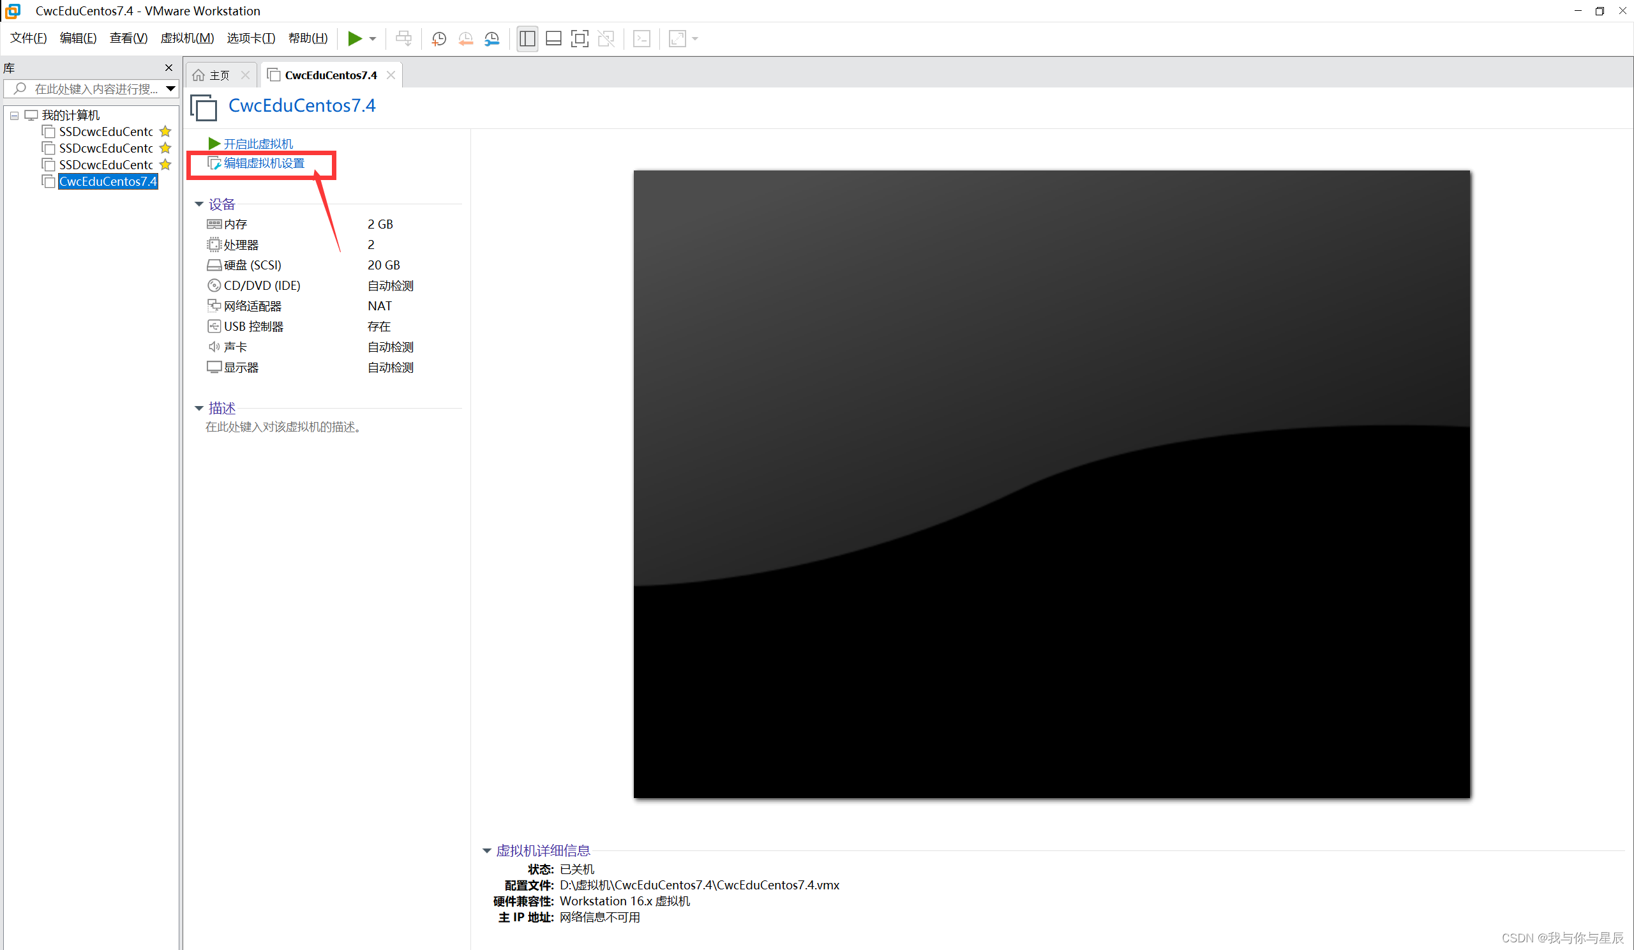The image size is (1634, 950).
Task: Take a snapshot of this VM
Action: click(x=439, y=39)
